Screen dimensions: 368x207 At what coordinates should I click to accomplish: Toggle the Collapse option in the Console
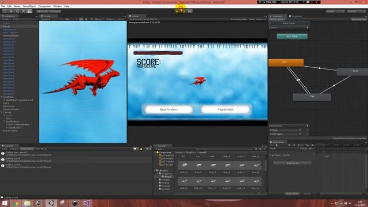point(14,149)
